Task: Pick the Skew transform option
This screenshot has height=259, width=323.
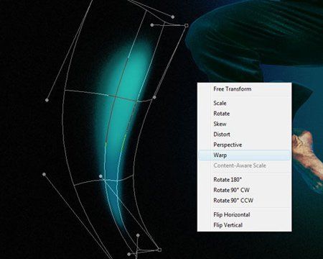Action: click(x=244, y=124)
